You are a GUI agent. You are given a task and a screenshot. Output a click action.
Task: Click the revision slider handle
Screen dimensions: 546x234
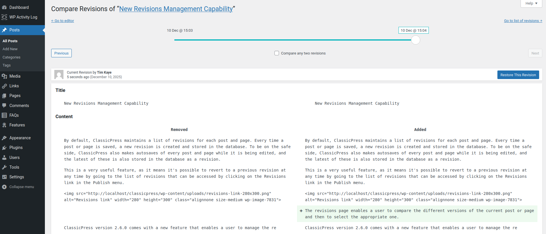tap(415, 40)
